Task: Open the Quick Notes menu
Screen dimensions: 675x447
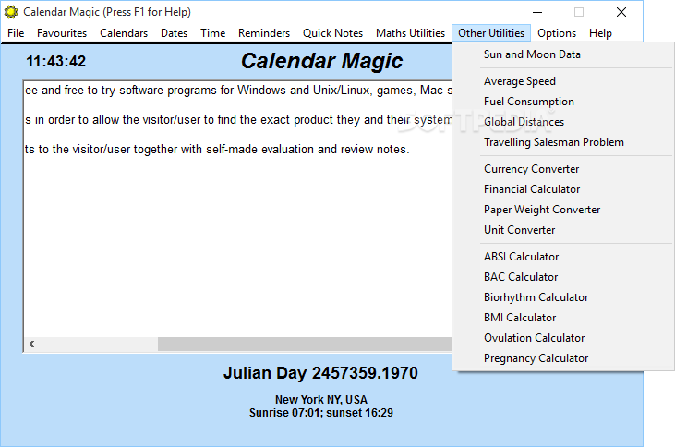Action: point(332,33)
